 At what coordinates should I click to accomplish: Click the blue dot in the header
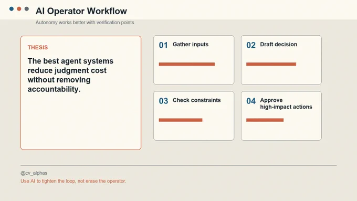click(x=12, y=9)
